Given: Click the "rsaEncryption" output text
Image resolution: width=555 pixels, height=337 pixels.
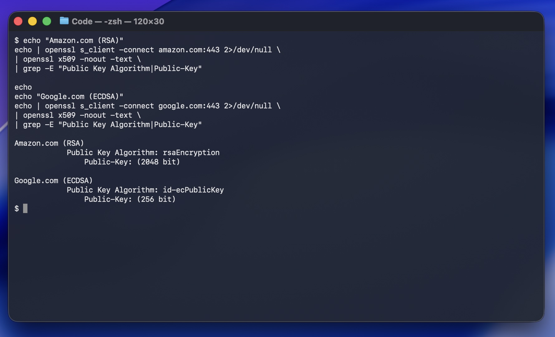Looking at the screenshot, I should [x=191, y=153].
